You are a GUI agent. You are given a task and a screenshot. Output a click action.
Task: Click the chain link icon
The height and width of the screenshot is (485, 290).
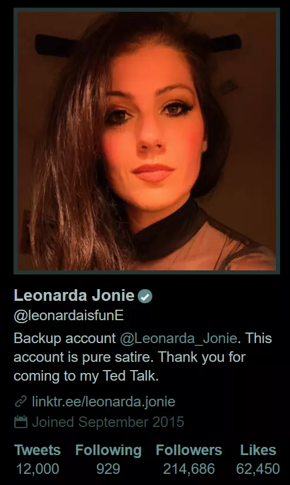(21, 402)
